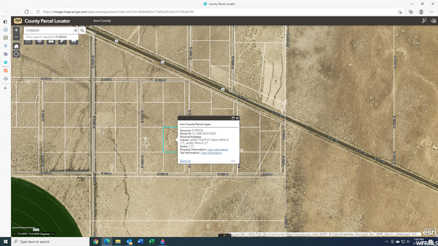Zoom out of the map with the minus button
Image resolution: width=438 pixels, height=246 pixels.
[16, 37]
